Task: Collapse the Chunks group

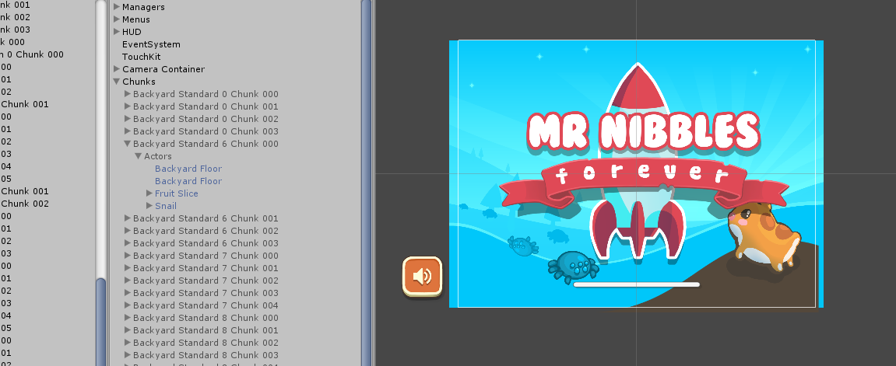Action: [117, 82]
